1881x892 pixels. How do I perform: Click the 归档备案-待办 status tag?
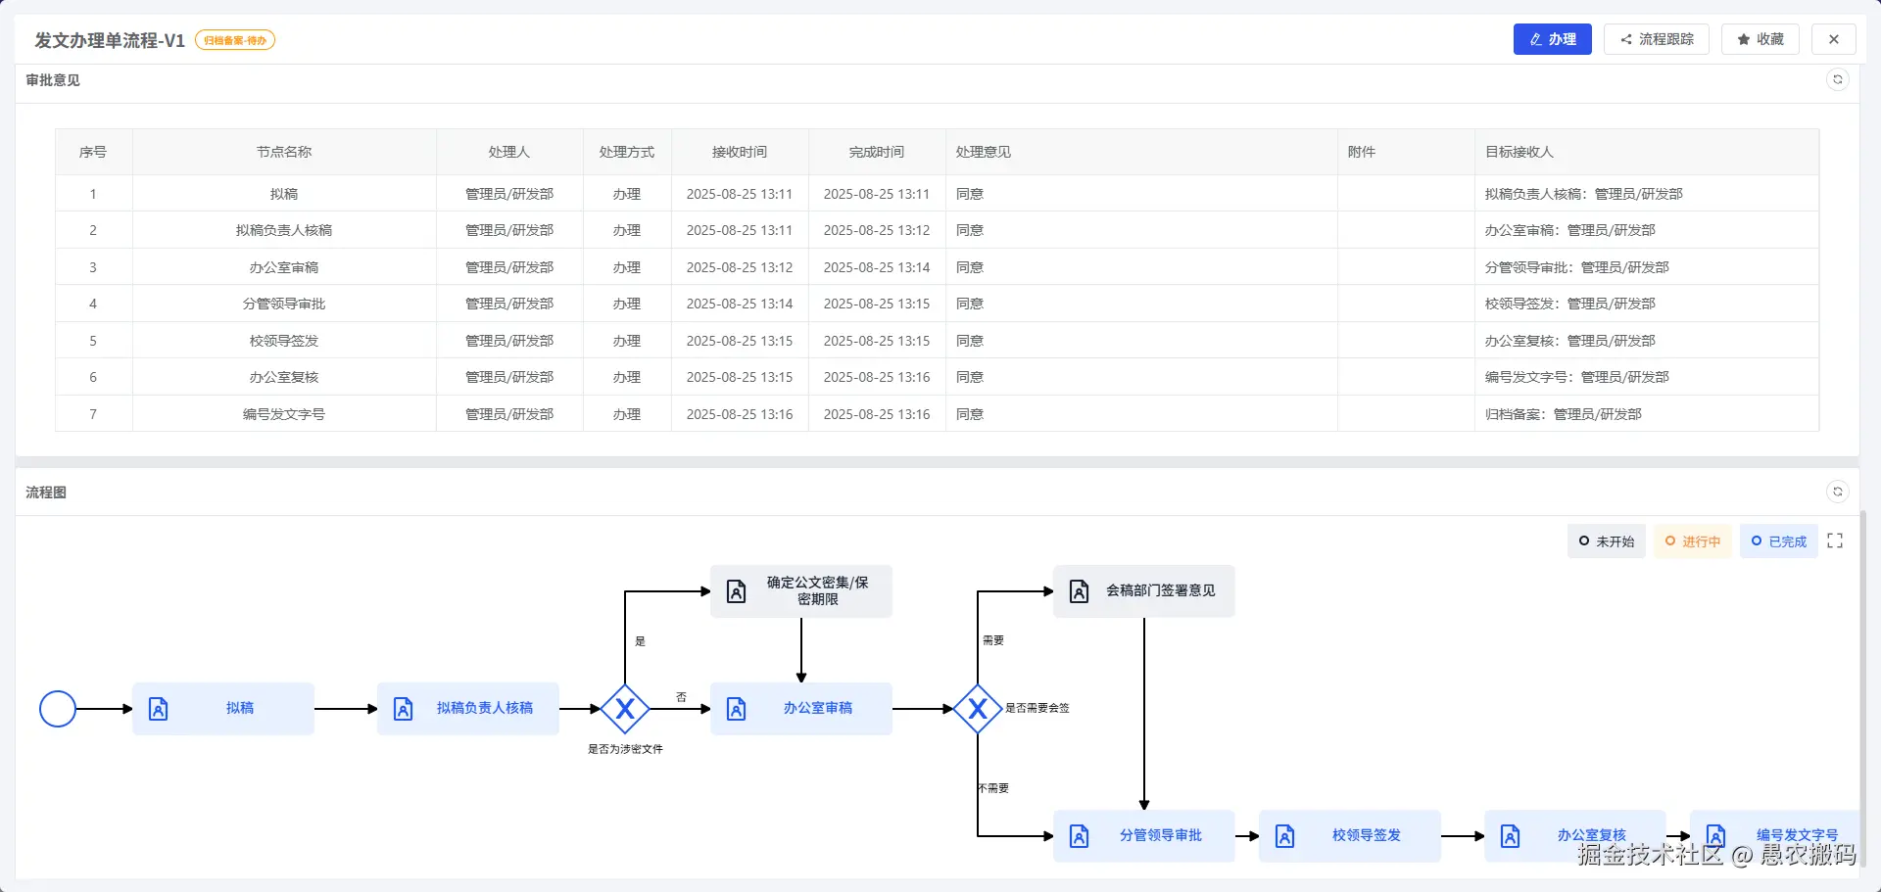pyautogui.click(x=235, y=40)
